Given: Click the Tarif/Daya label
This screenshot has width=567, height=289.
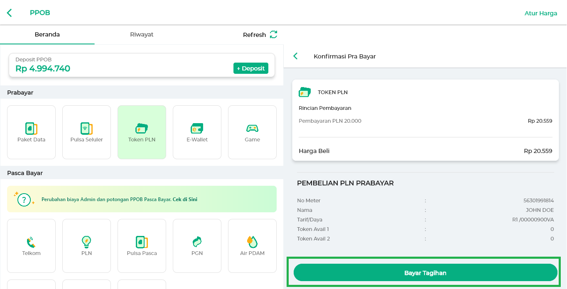Looking at the screenshot, I should pos(309,220).
